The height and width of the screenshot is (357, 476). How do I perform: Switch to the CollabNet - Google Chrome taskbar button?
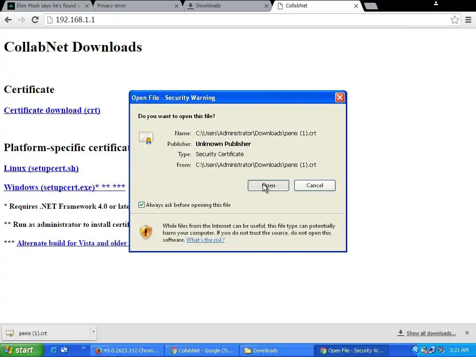coord(202,350)
